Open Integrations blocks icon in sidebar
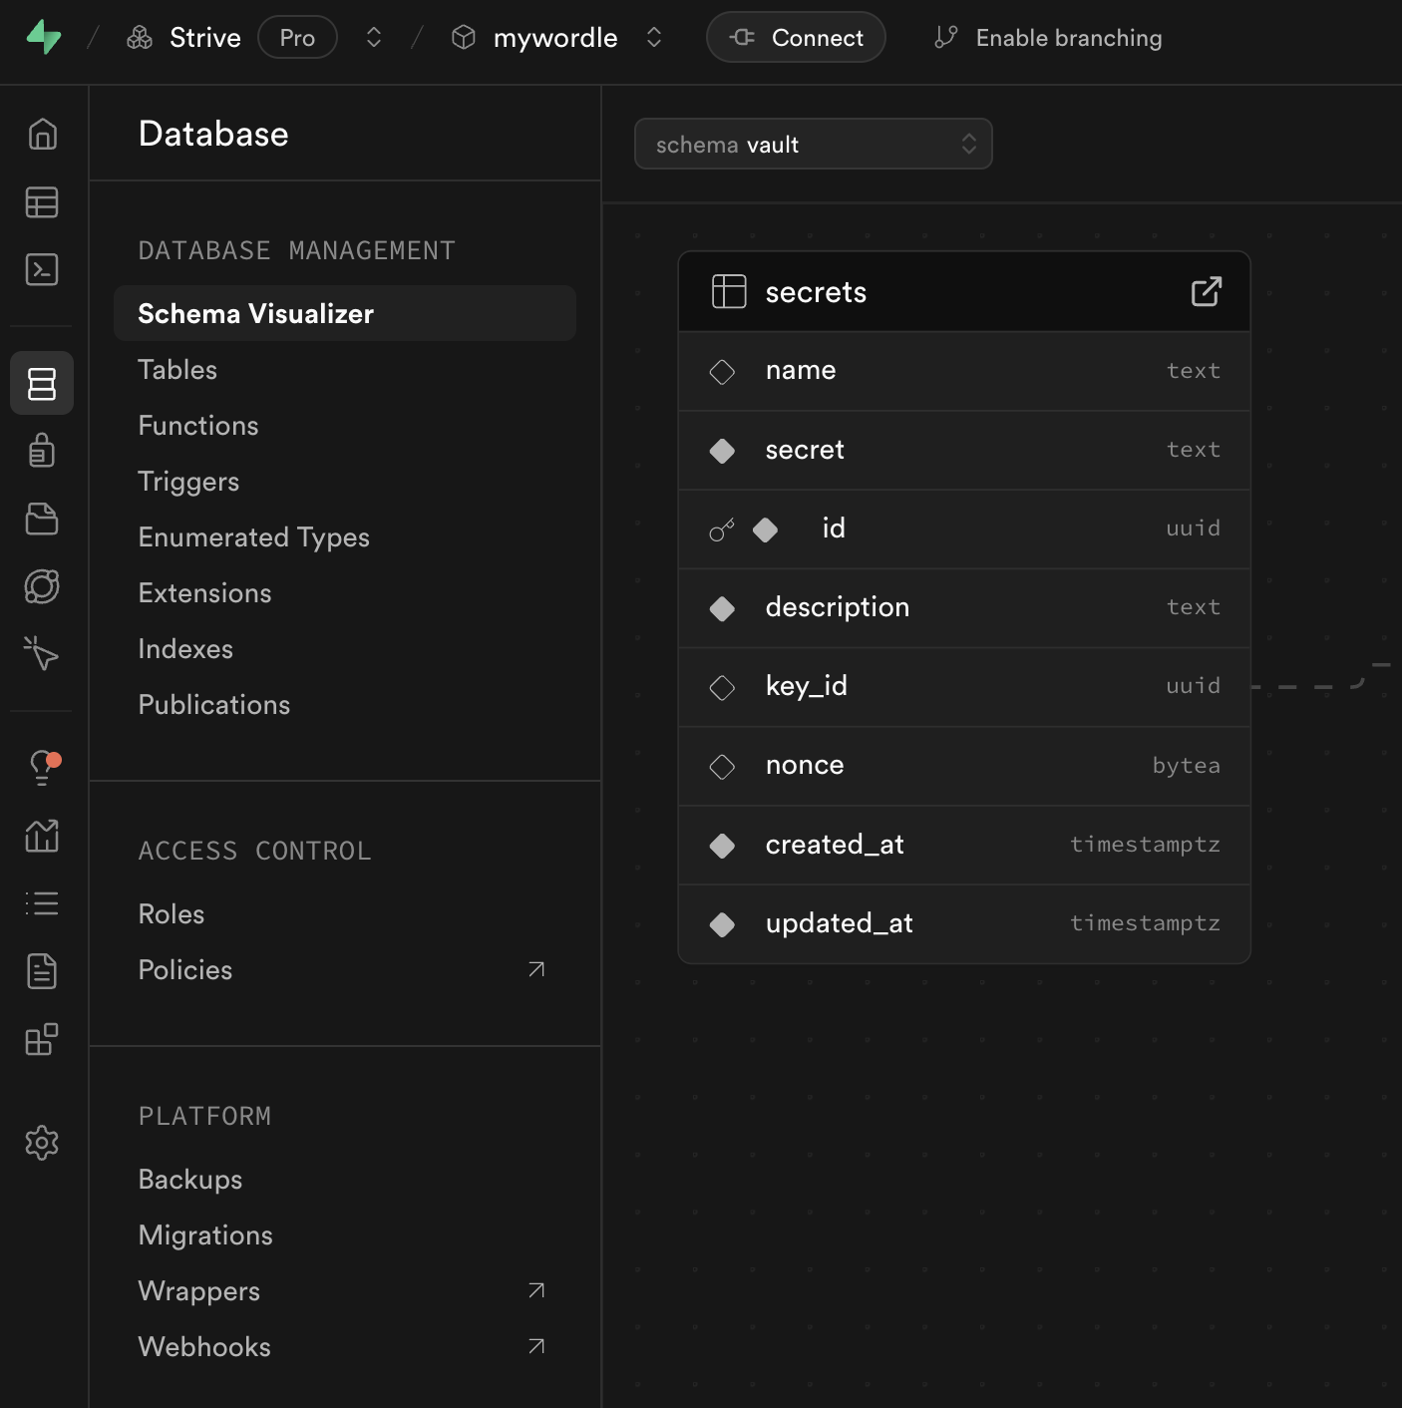Viewport: 1402px width, 1408px height. pyautogui.click(x=42, y=1039)
